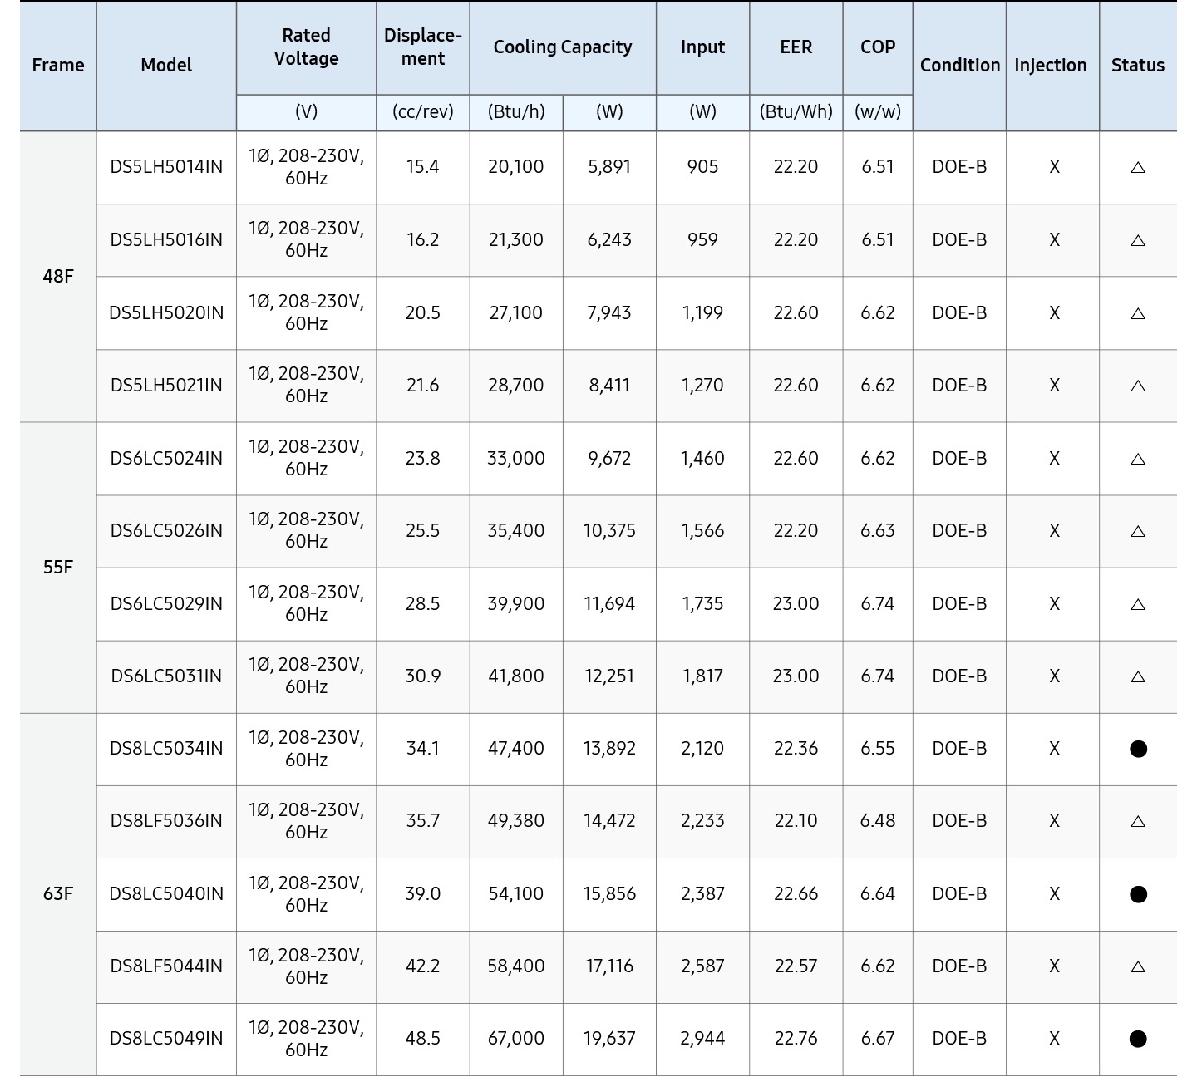Viewport: 1197px width, 1077px height.
Task: Click the triangle status icon for DS6LC5024IN
Action: (1138, 459)
